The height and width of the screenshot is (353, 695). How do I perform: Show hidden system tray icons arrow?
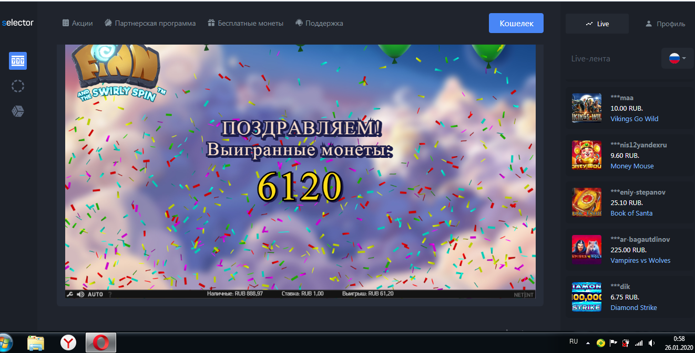tap(588, 343)
